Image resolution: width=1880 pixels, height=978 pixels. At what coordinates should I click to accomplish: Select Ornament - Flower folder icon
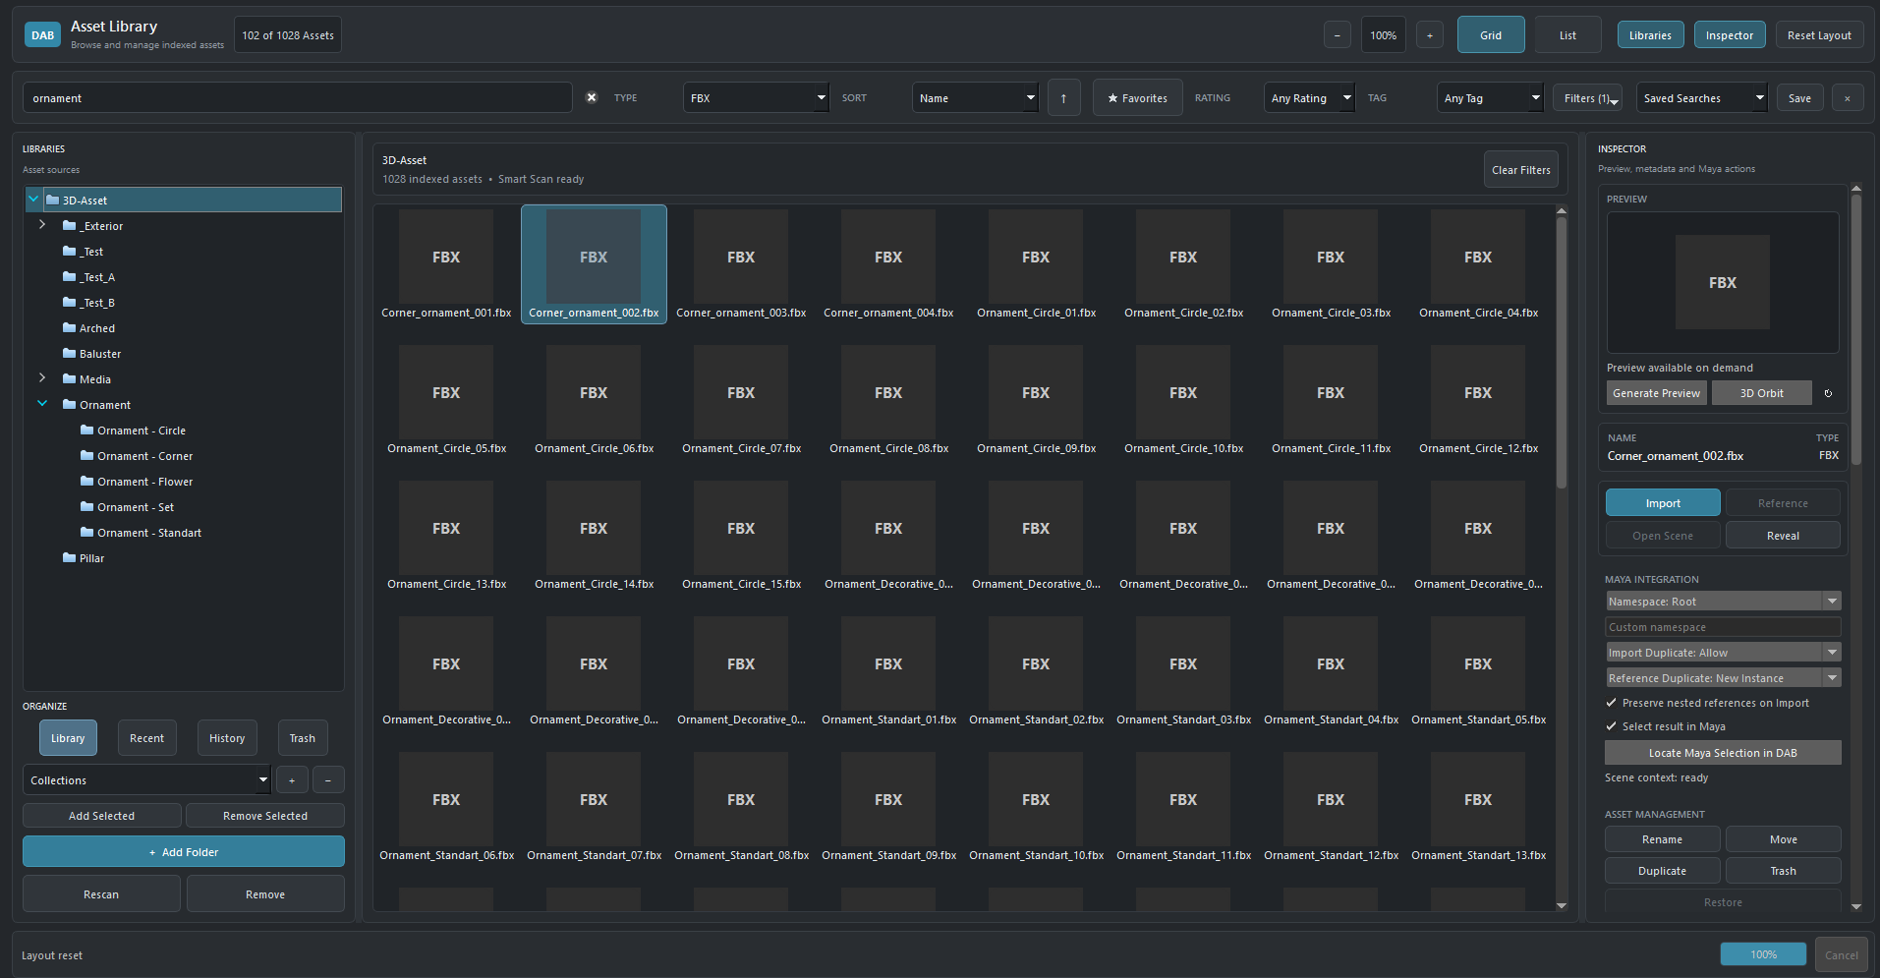(x=86, y=482)
